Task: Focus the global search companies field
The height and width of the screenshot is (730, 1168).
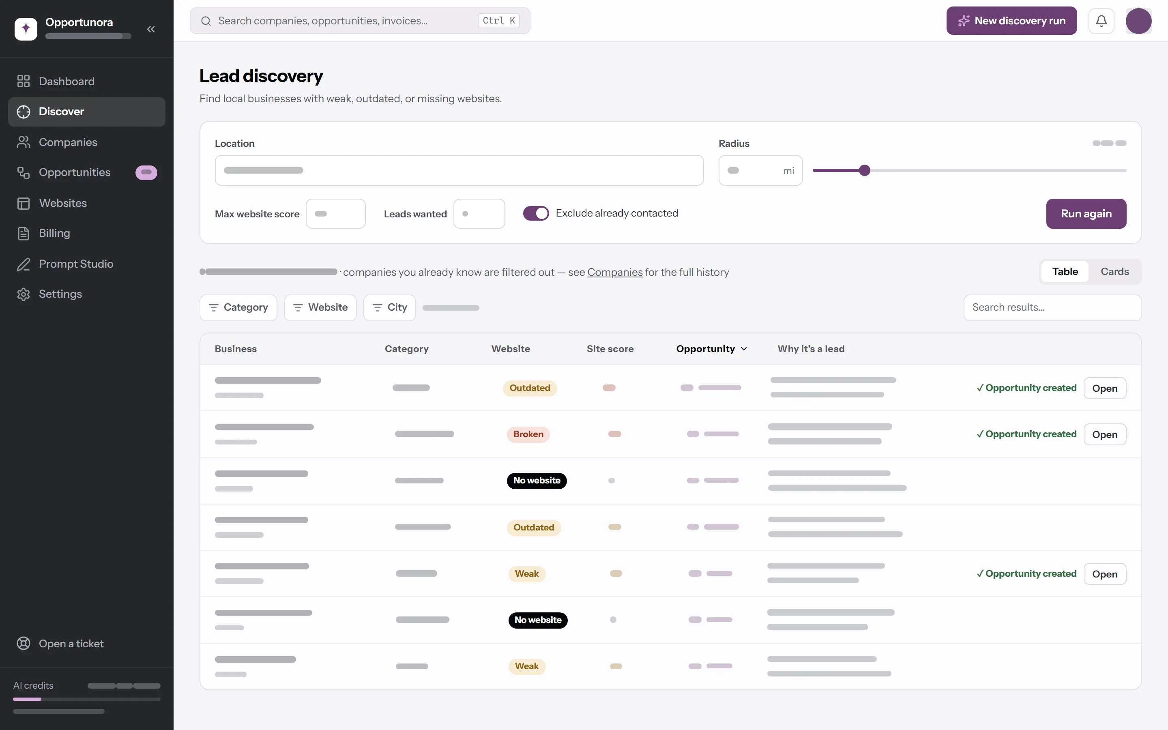Action: [360, 21]
